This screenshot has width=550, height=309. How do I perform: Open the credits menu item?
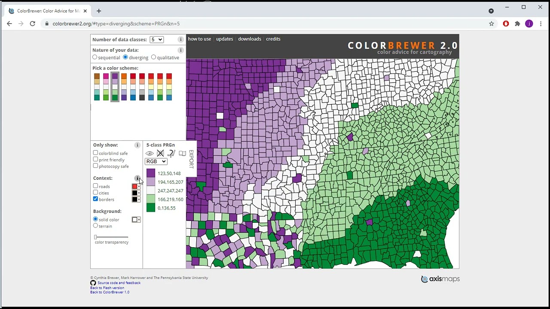pos(273,39)
